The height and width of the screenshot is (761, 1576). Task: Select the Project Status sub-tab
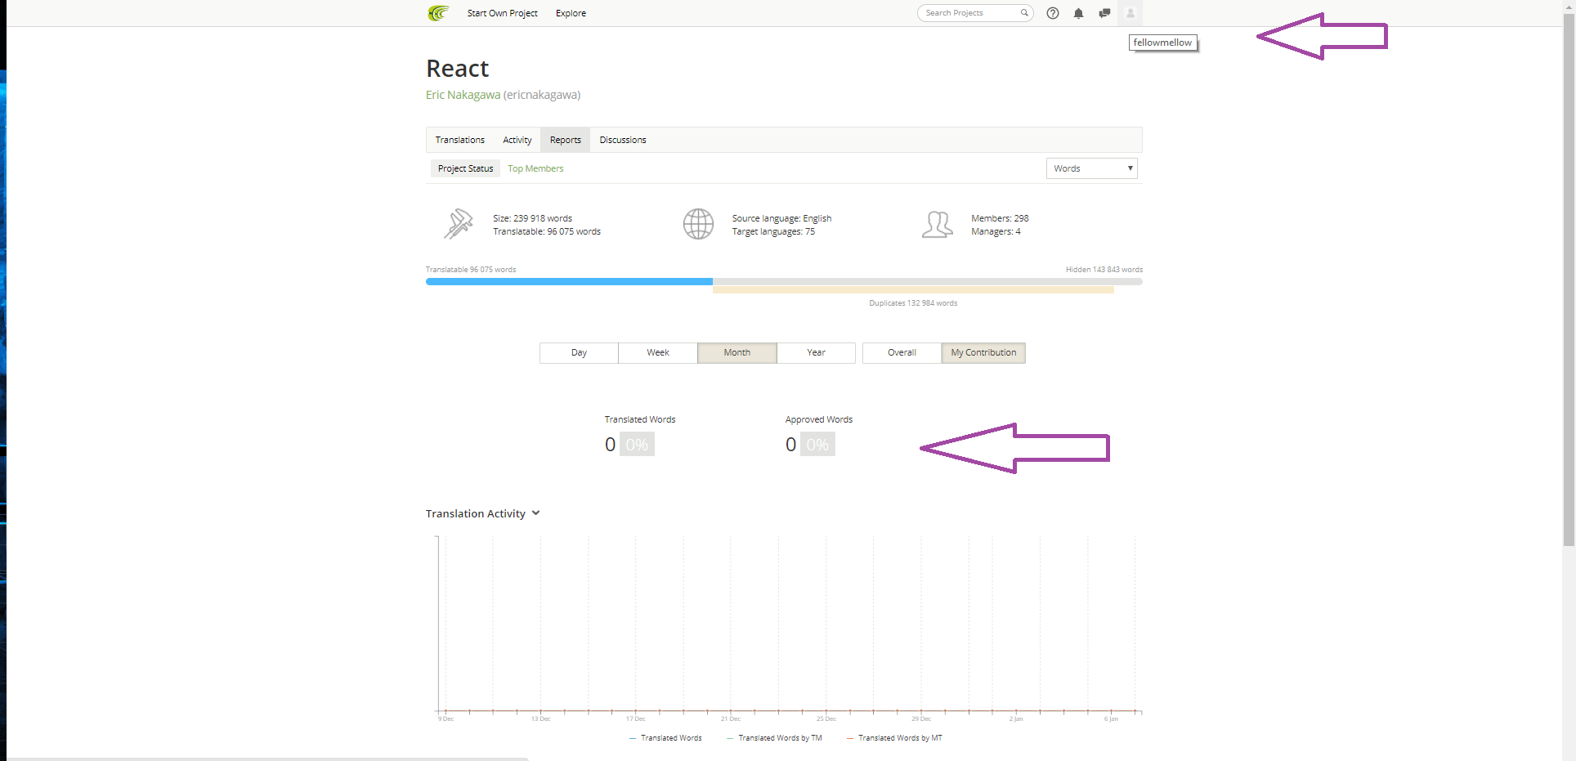pyautogui.click(x=466, y=168)
